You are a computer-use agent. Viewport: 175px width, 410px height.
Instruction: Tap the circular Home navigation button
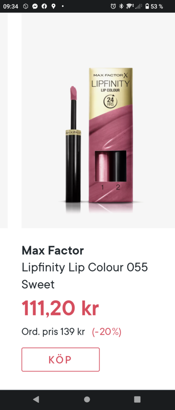(87, 399)
